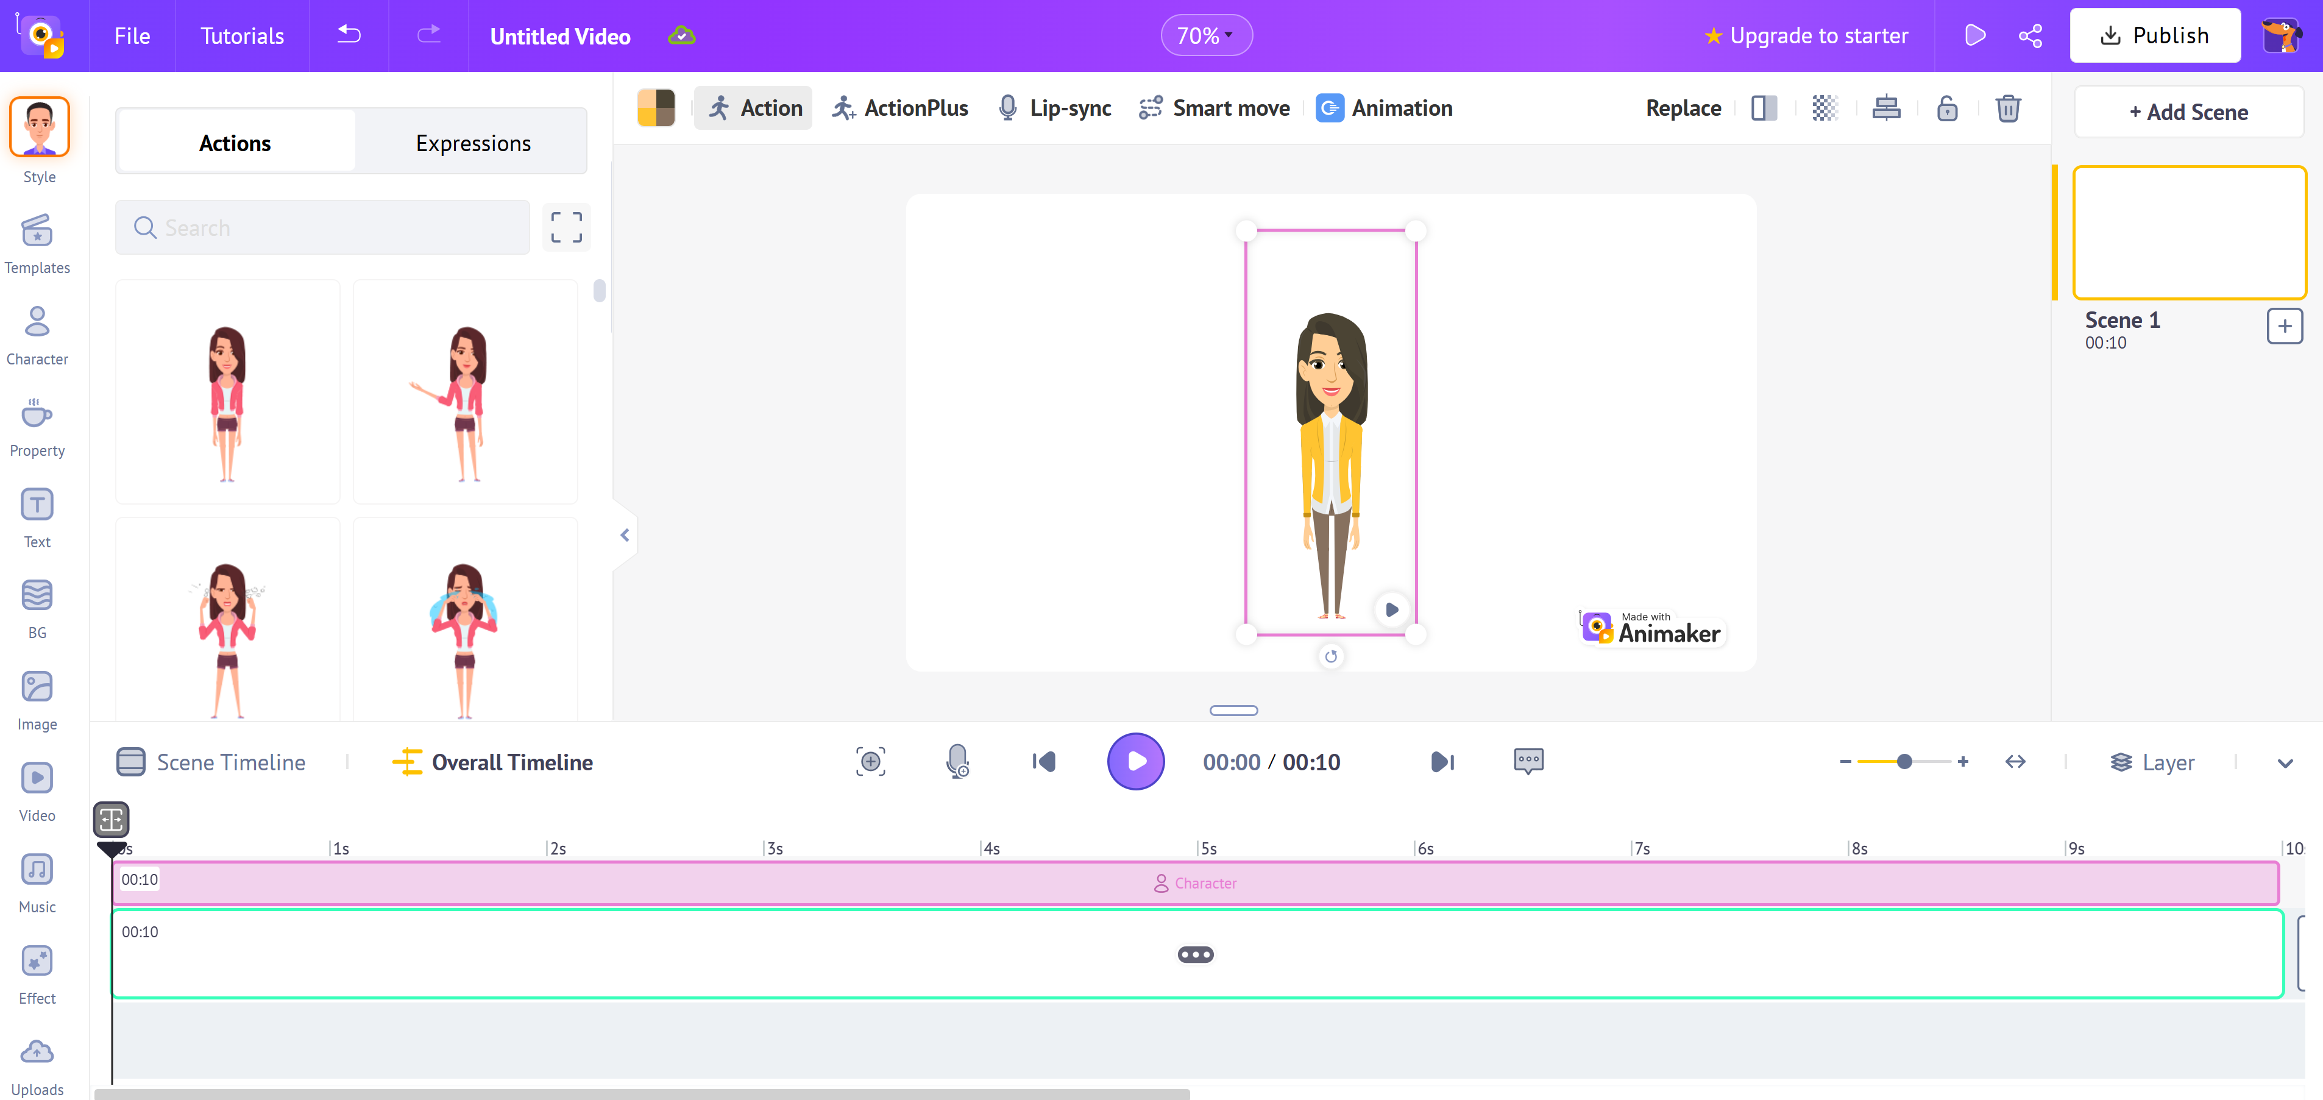The width and height of the screenshot is (2323, 1100).
Task: Click the share icon in header
Action: click(2030, 36)
